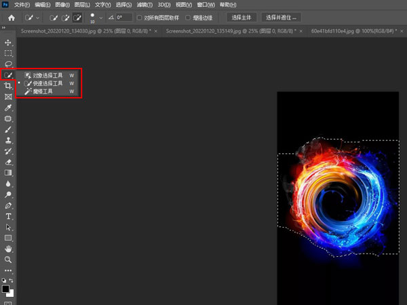407x305 pixels.
Task: Choose 对象选择工具 from the flyout
Action: [47, 75]
